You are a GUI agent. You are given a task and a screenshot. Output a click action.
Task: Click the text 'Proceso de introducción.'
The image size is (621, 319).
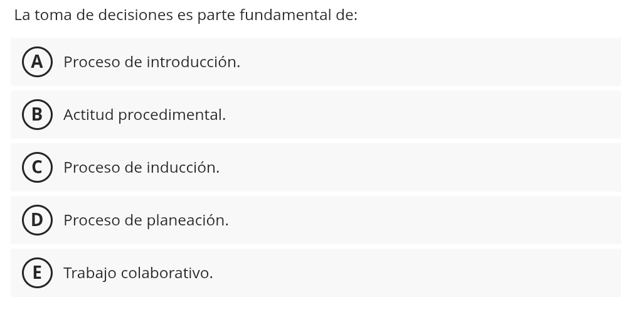152,62
